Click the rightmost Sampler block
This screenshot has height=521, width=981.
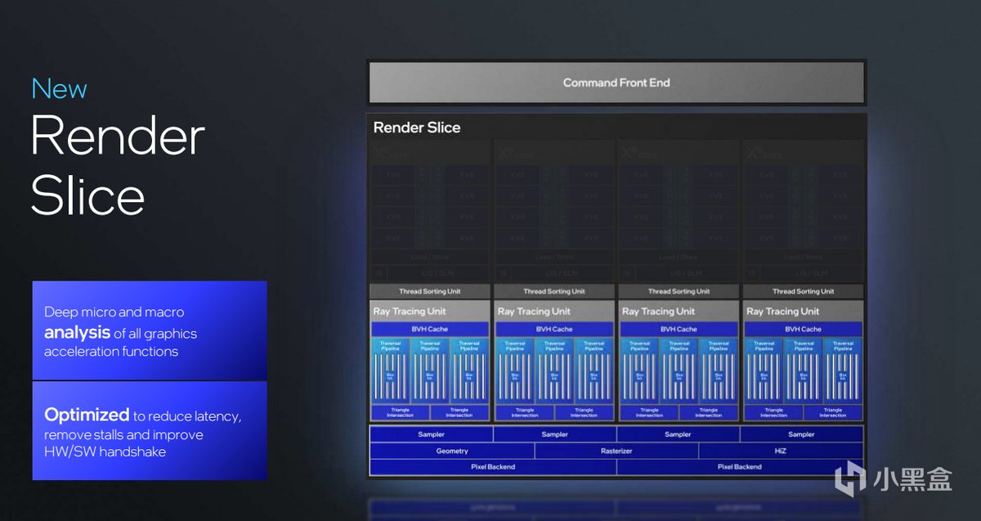(x=801, y=434)
